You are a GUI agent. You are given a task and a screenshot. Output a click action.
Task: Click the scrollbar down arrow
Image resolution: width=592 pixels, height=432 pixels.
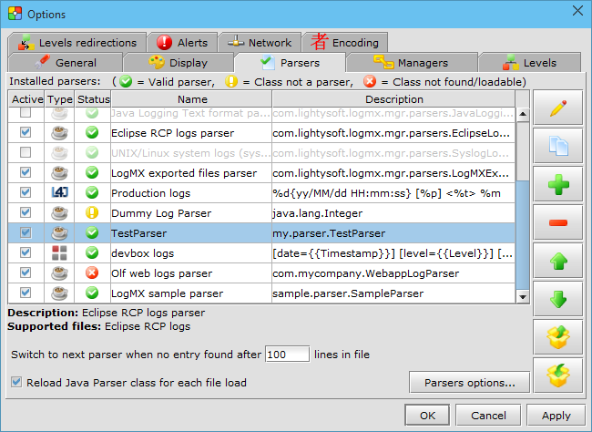click(x=523, y=297)
